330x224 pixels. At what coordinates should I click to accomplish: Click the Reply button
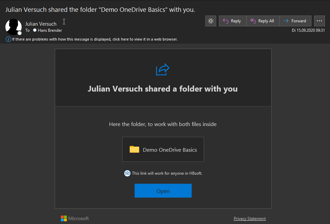click(232, 21)
